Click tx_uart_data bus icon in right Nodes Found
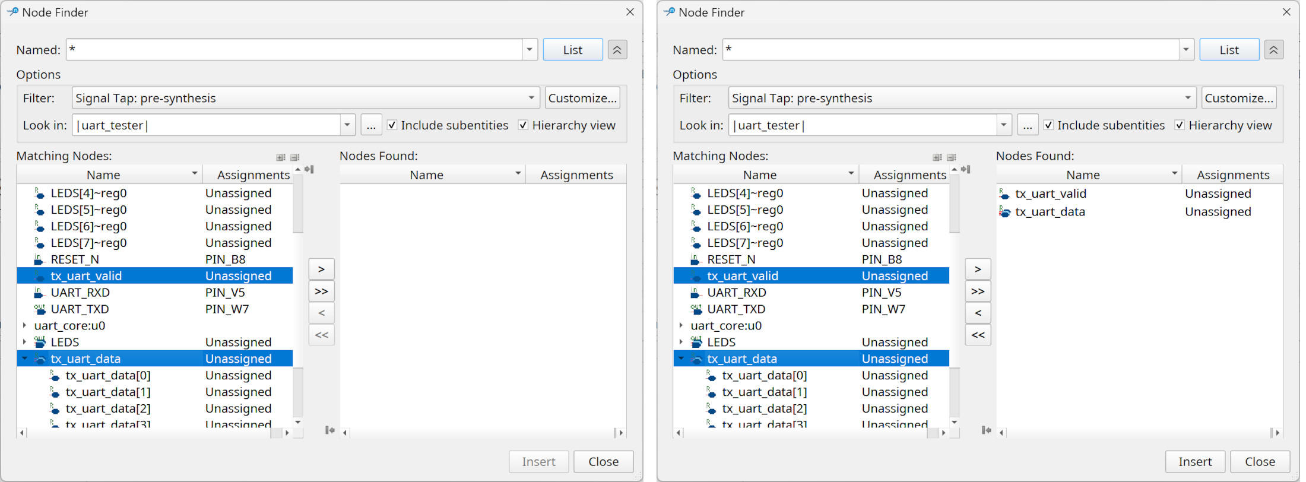The image size is (1306, 482). [x=1004, y=212]
